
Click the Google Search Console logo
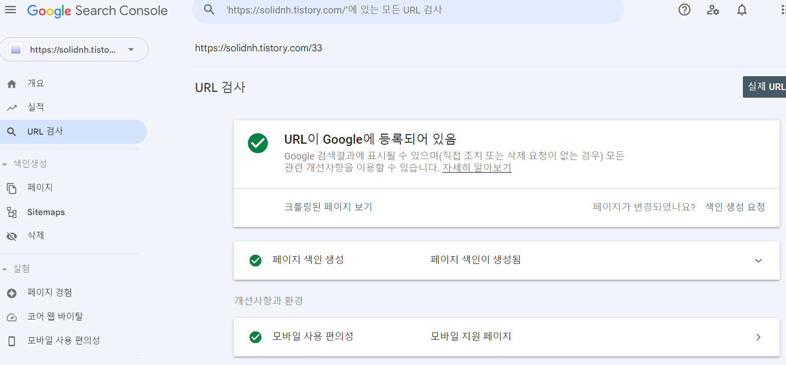(97, 11)
